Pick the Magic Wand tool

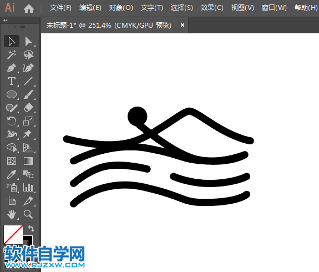[x=12, y=54]
